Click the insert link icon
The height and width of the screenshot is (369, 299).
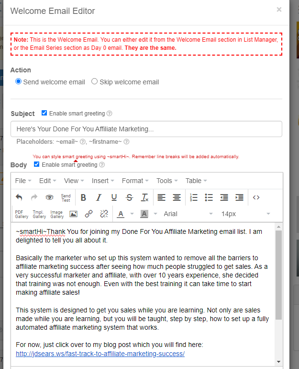tap(89, 214)
